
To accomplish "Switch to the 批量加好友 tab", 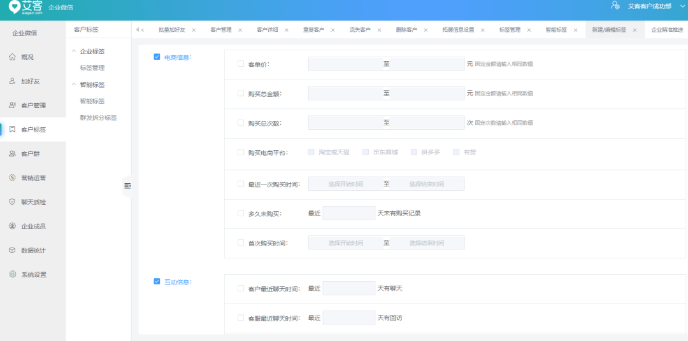I will (x=171, y=31).
